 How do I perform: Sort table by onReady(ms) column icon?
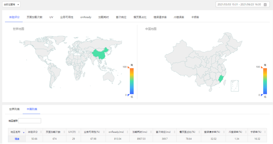(127, 132)
